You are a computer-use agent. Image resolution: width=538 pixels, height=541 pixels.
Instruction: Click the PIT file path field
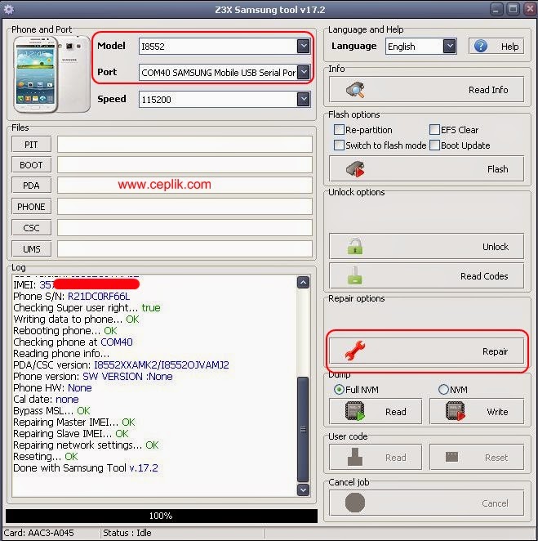tap(185, 144)
